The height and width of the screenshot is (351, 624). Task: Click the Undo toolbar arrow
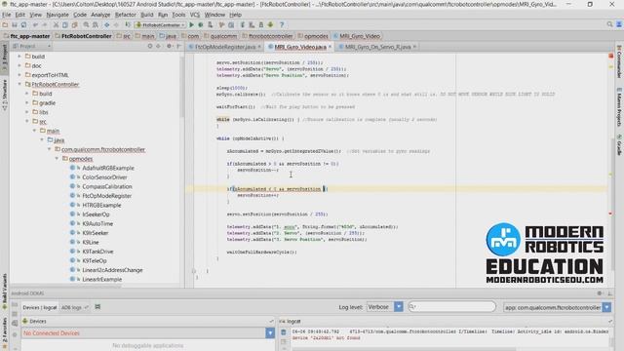35,24
